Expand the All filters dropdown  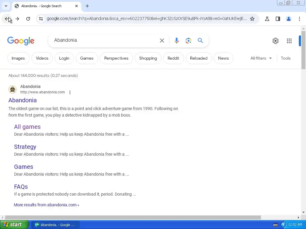coord(261,58)
